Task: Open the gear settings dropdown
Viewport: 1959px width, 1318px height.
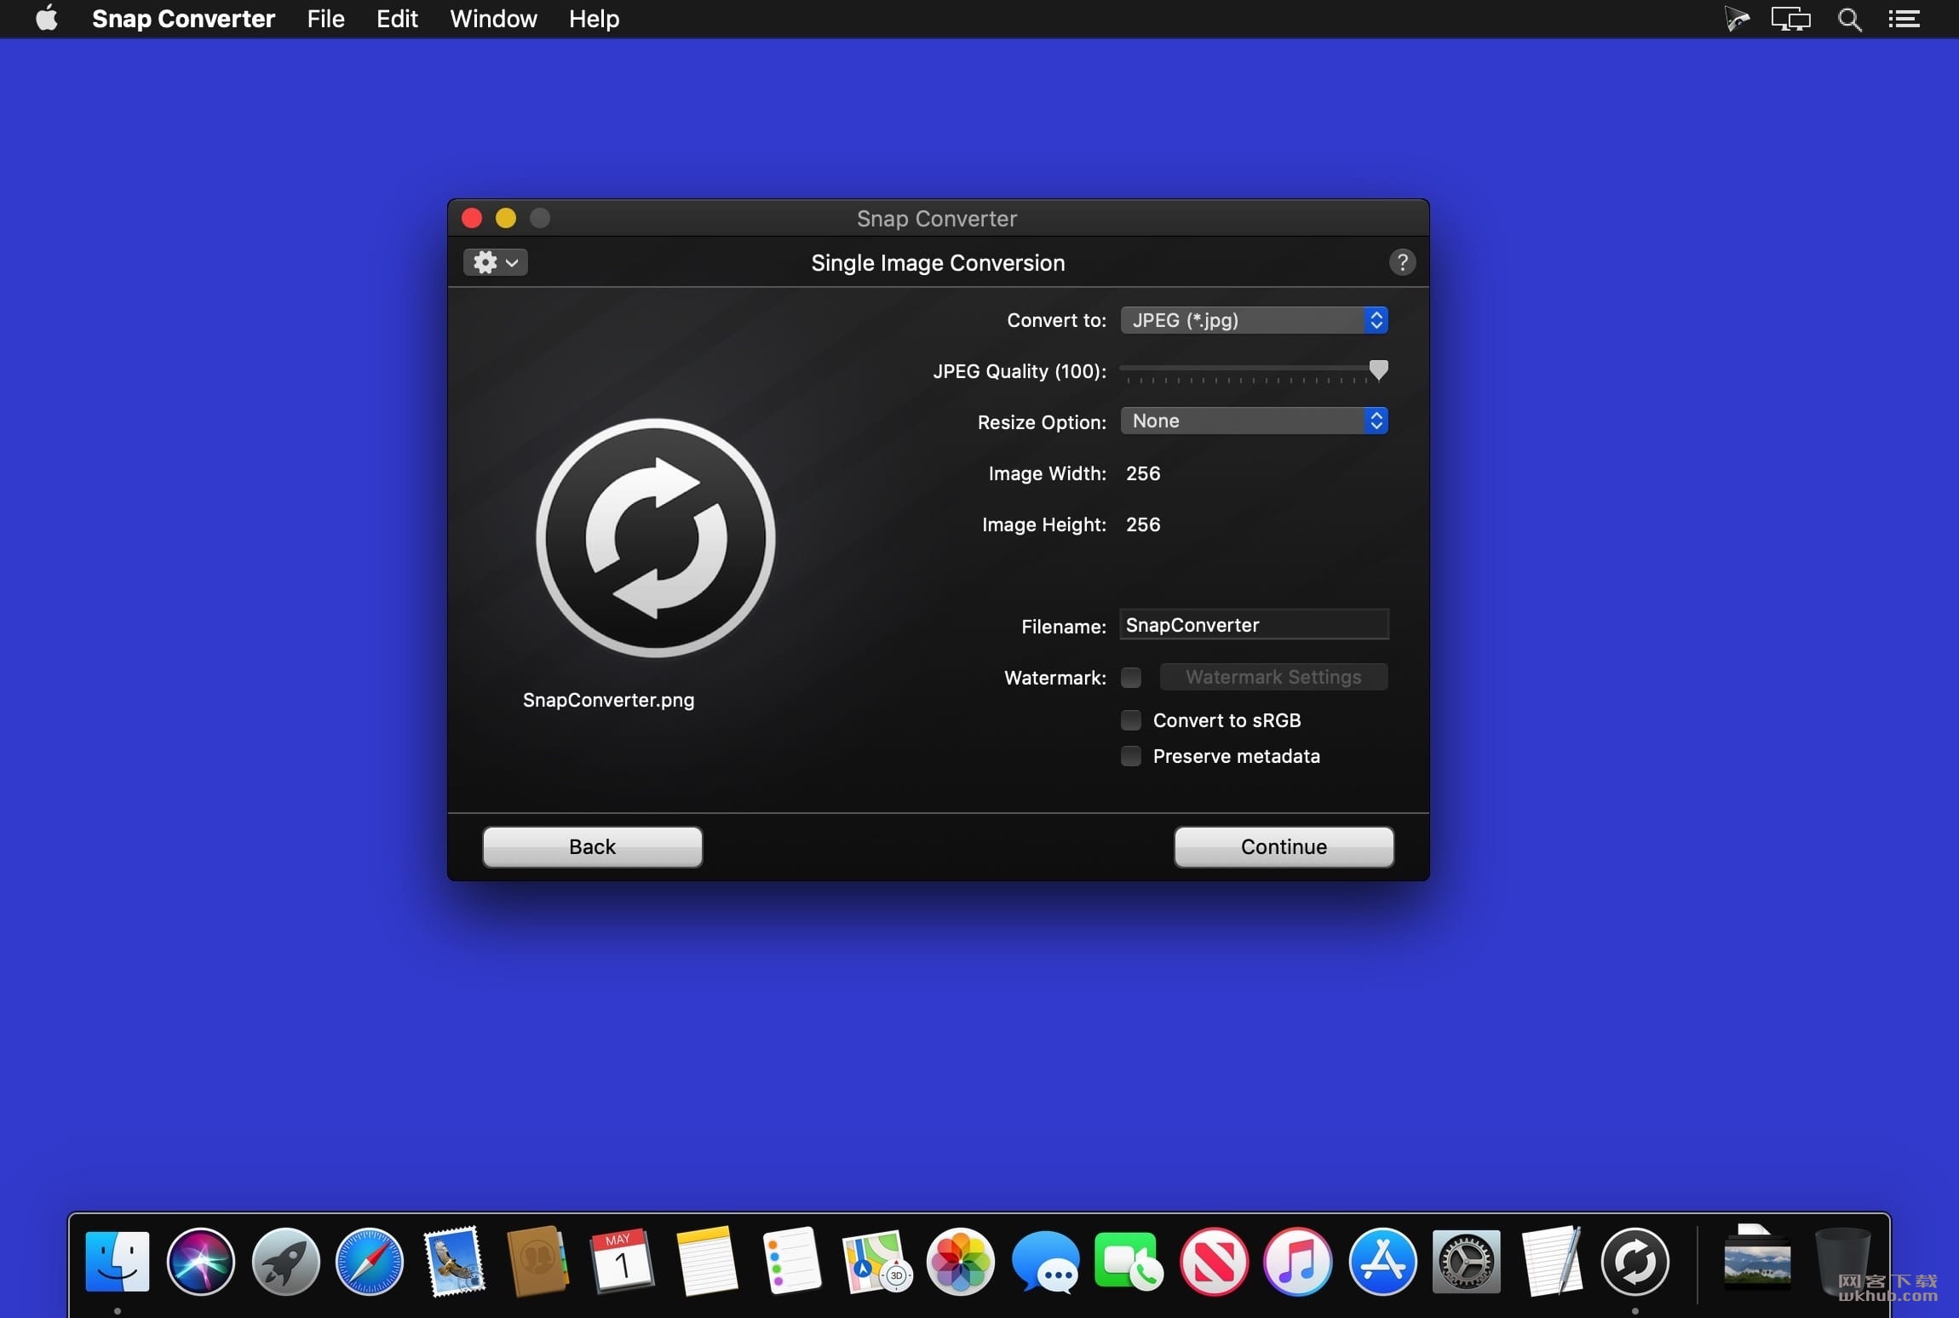Action: [495, 262]
